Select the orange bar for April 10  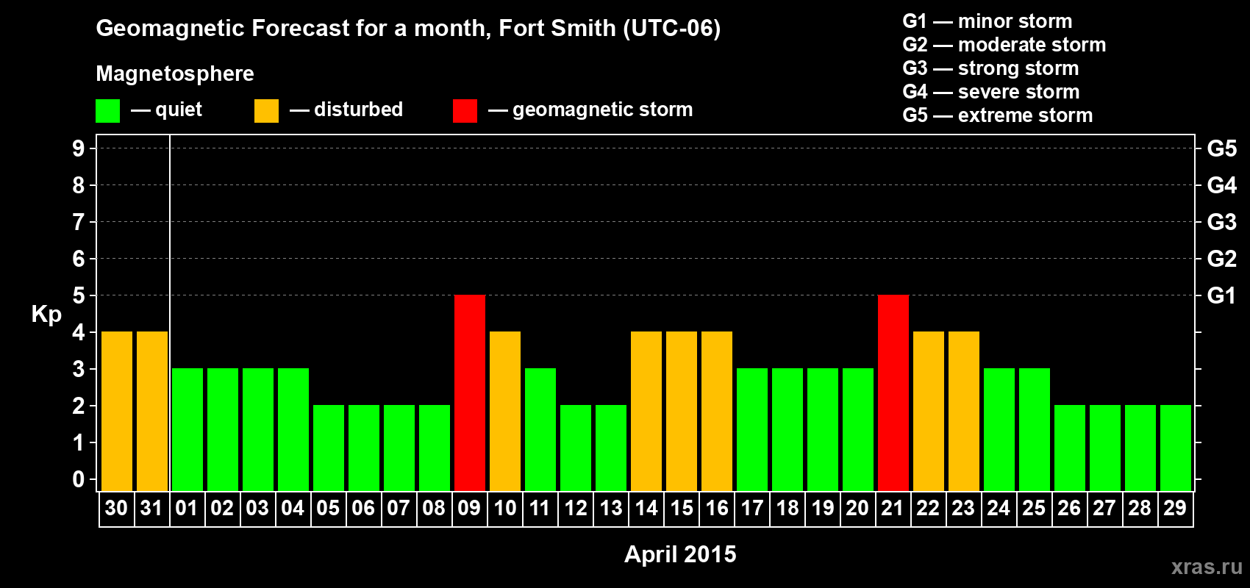pos(505,412)
